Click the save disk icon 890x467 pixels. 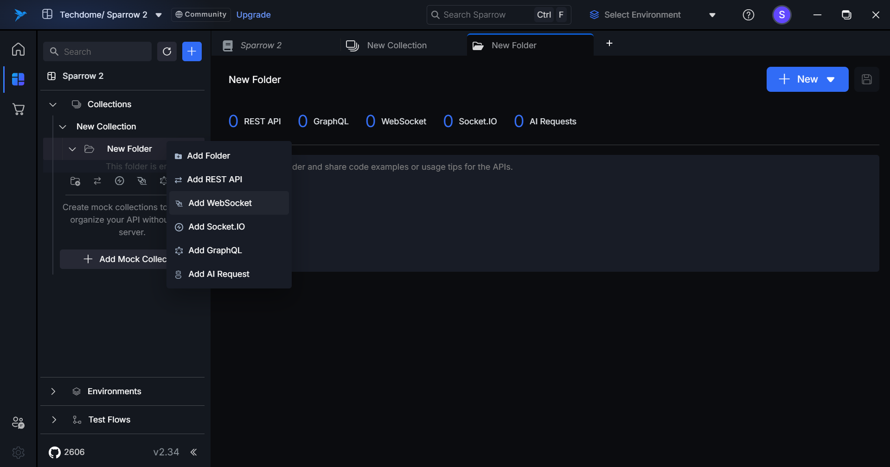(x=866, y=79)
